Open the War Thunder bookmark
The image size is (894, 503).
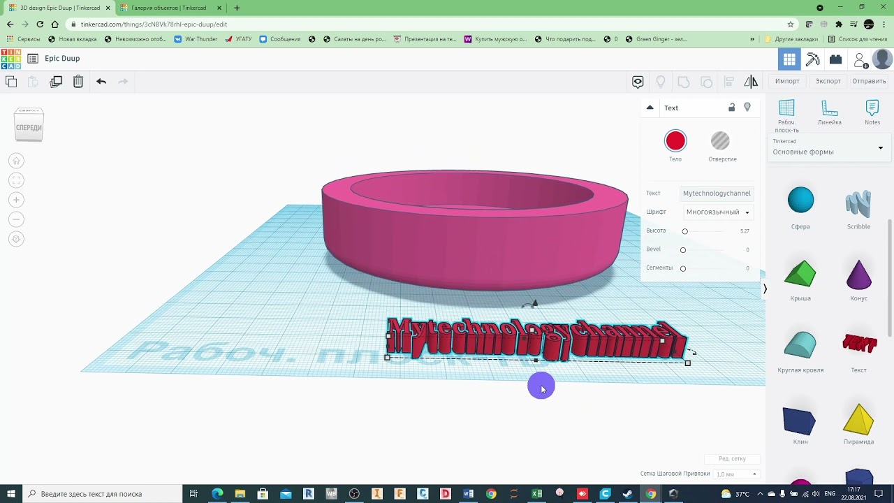tap(196, 39)
